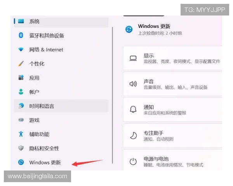Open 帐户 settings page
This screenshot has width=233, height=186.
tap(61, 92)
